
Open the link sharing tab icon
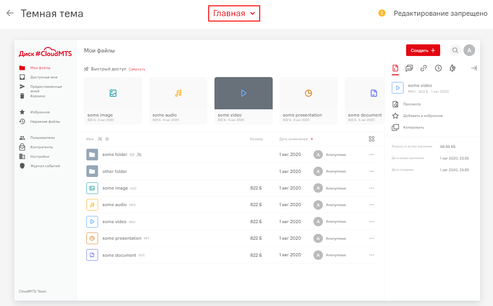424,69
